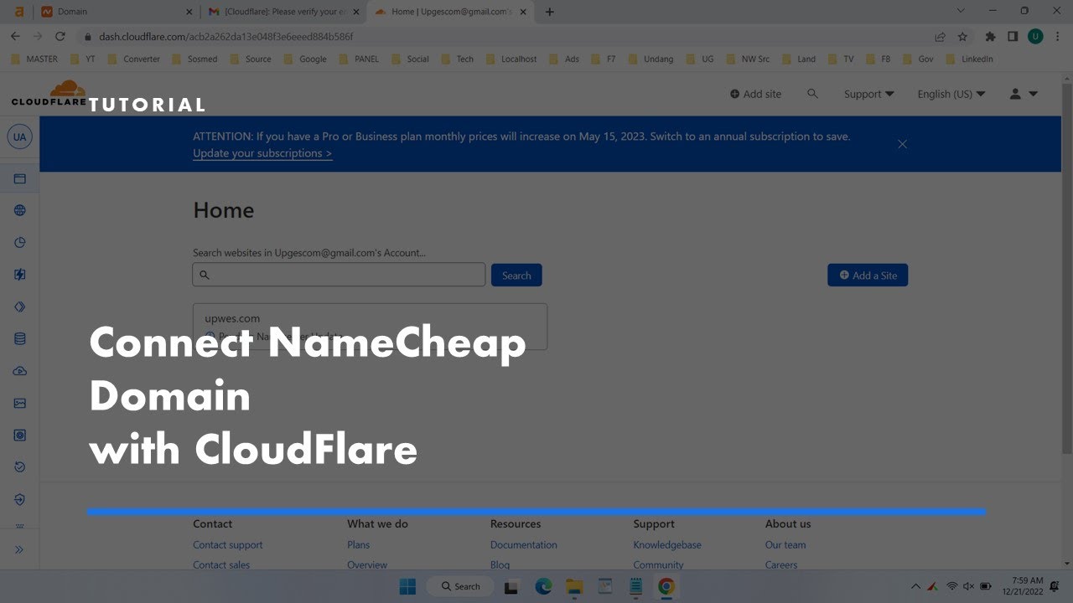1073x603 pixels.
Task: Open Microsoft Edge from taskbar
Action: tap(543, 586)
